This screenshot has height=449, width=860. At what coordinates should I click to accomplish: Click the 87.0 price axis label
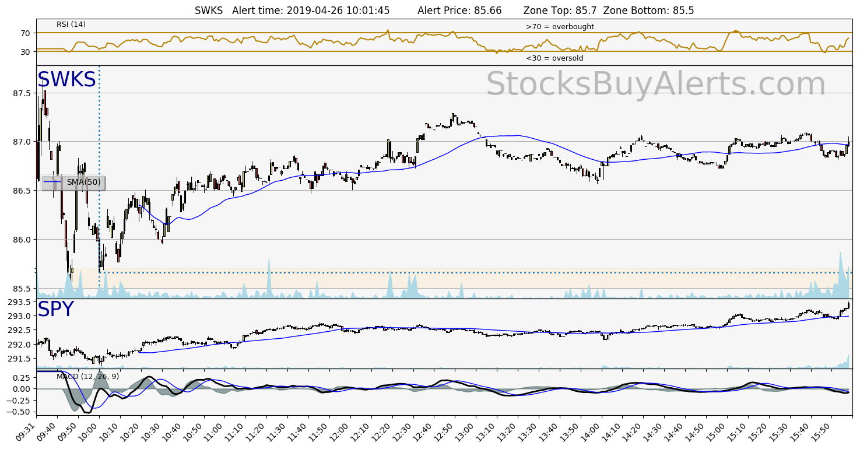(21, 142)
